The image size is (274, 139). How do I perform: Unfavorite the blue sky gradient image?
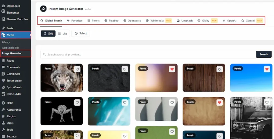tap(267, 69)
